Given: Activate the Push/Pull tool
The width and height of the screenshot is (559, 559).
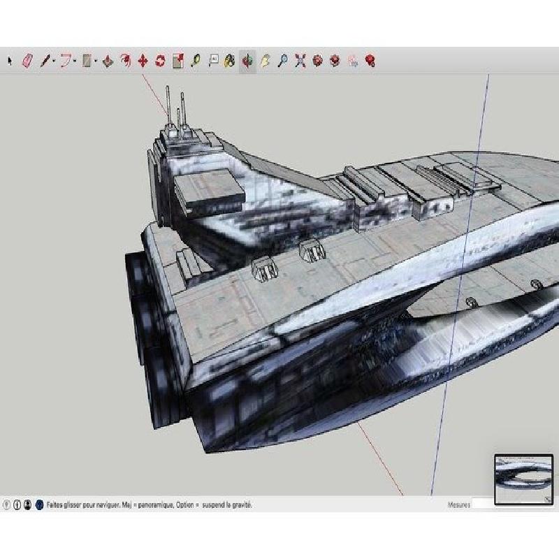Looking at the screenshot, I should (108, 61).
